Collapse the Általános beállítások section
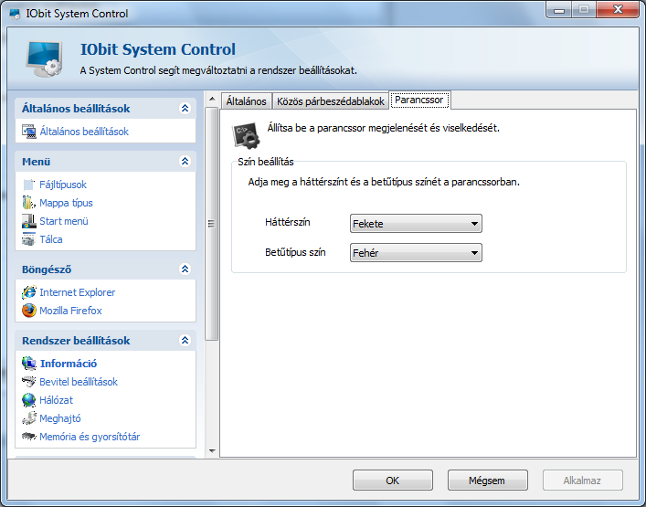 [x=185, y=109]
